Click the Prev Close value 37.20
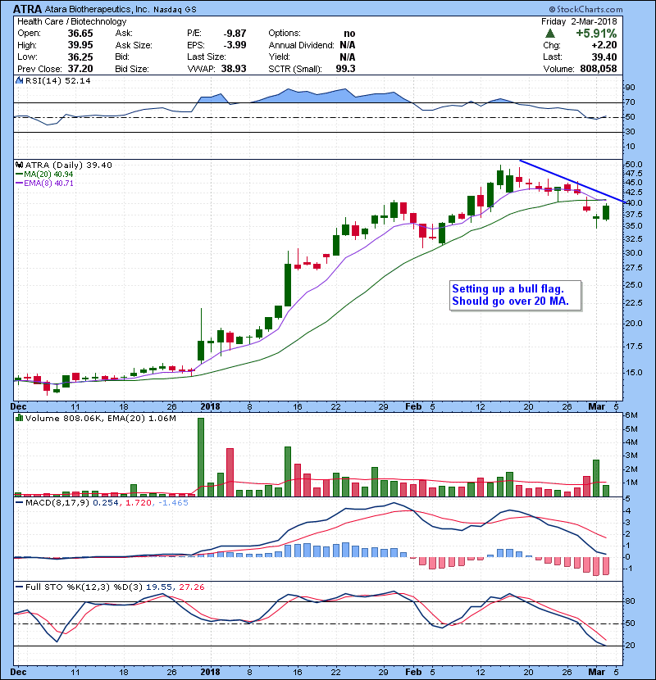Screen dimensions: 656x680 pyautogui.click(x=80, y=69)
